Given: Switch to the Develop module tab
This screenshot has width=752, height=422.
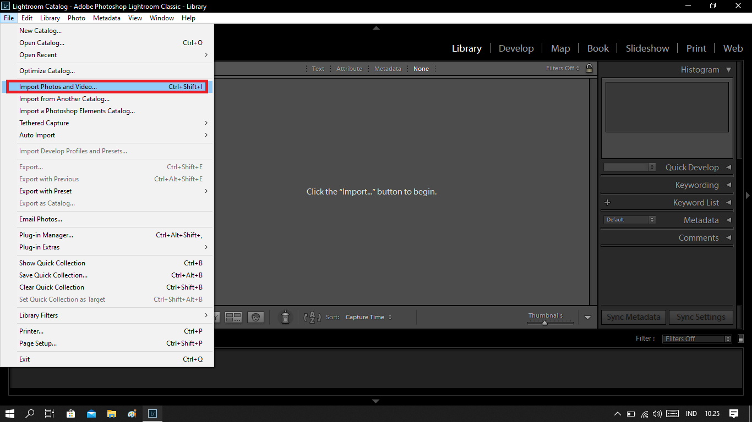Looking at the screenshot, I should click(516, 48).
